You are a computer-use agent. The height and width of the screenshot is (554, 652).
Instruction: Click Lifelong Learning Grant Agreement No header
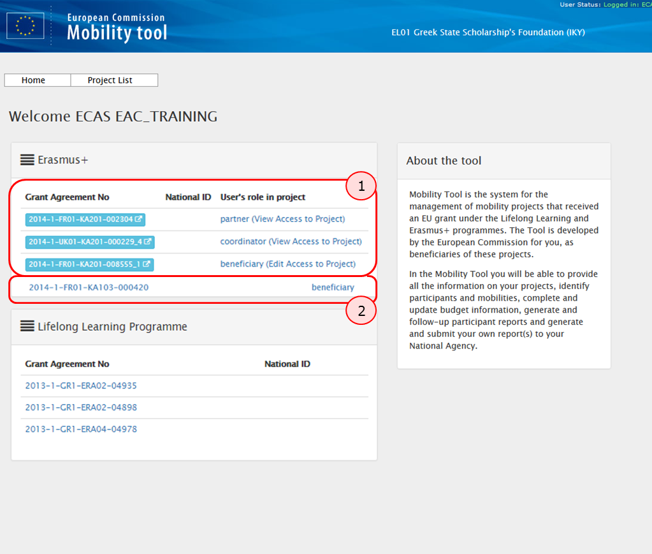point(67,364)
